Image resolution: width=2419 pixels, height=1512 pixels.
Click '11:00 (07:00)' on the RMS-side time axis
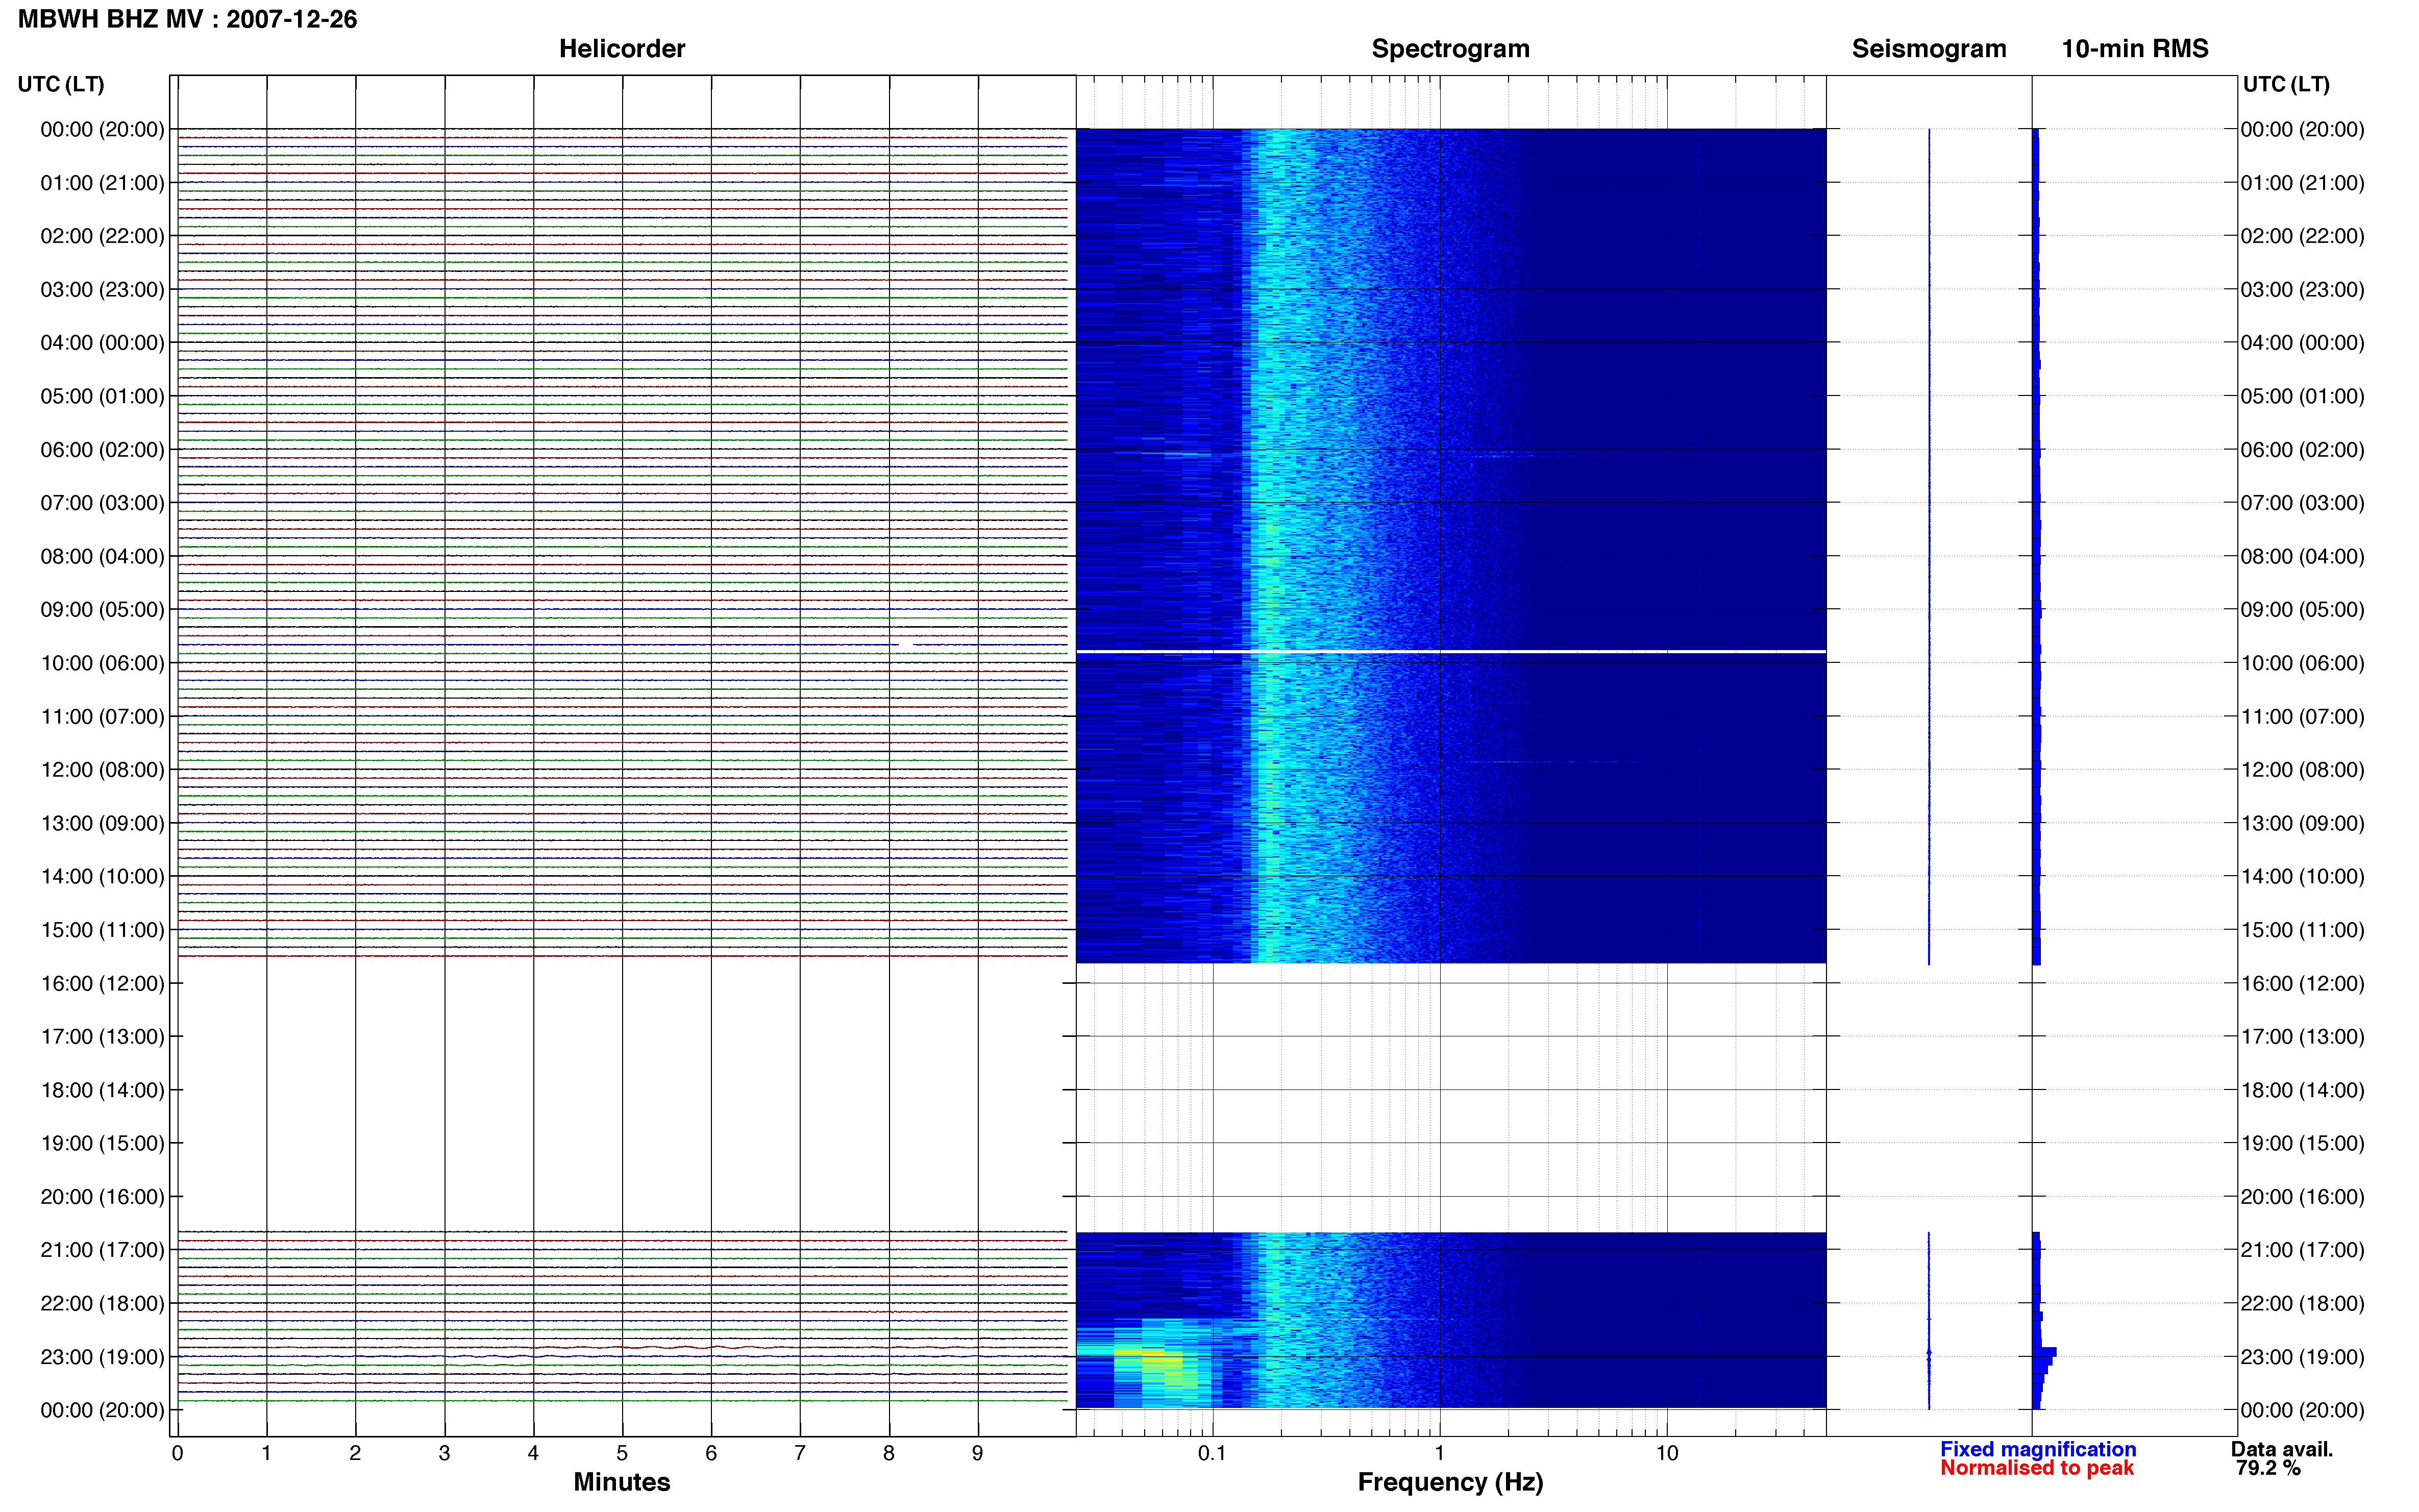2302,717
